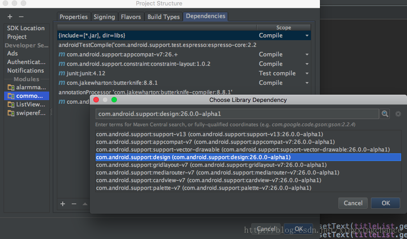
Task: Open scope dropdown for butterknife:8.8.1
Action: 307,83
